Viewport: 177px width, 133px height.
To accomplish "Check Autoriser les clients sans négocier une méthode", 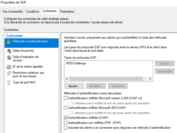I will tap(66, 128).
